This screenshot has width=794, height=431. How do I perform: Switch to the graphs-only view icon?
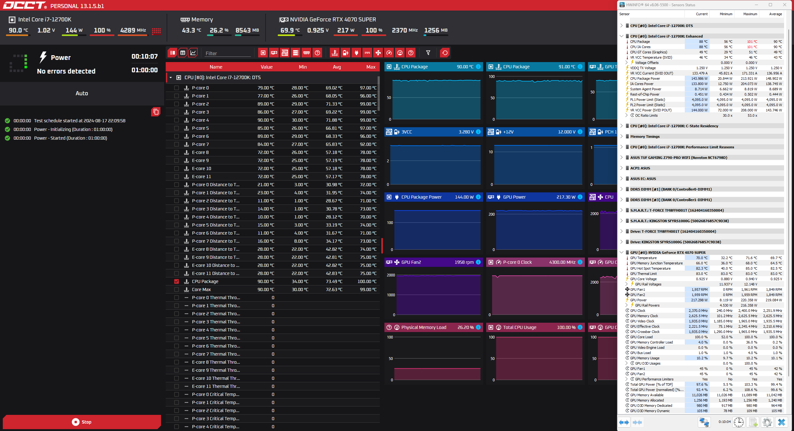[193, 53]
